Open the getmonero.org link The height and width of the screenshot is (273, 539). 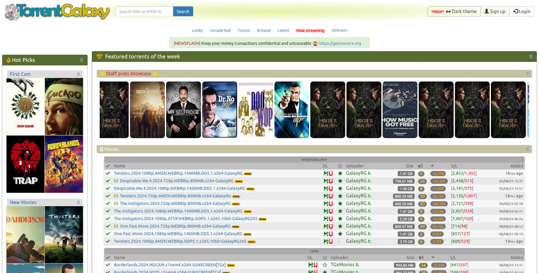pos(340,43)
